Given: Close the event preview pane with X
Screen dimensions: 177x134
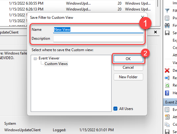Looking at the screenshot, I should pos(155,32).
